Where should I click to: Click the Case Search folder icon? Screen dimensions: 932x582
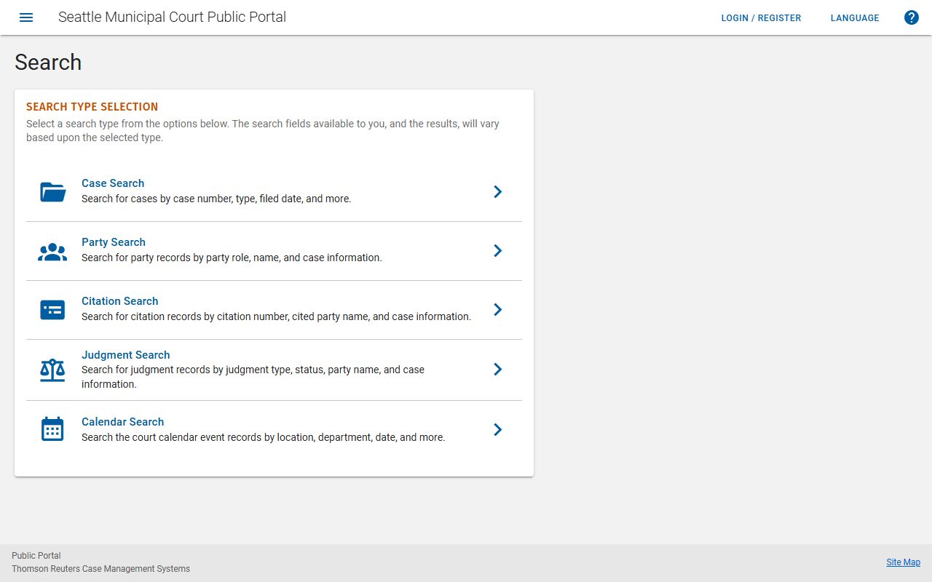pyautogui.click(x=52, y=192)
